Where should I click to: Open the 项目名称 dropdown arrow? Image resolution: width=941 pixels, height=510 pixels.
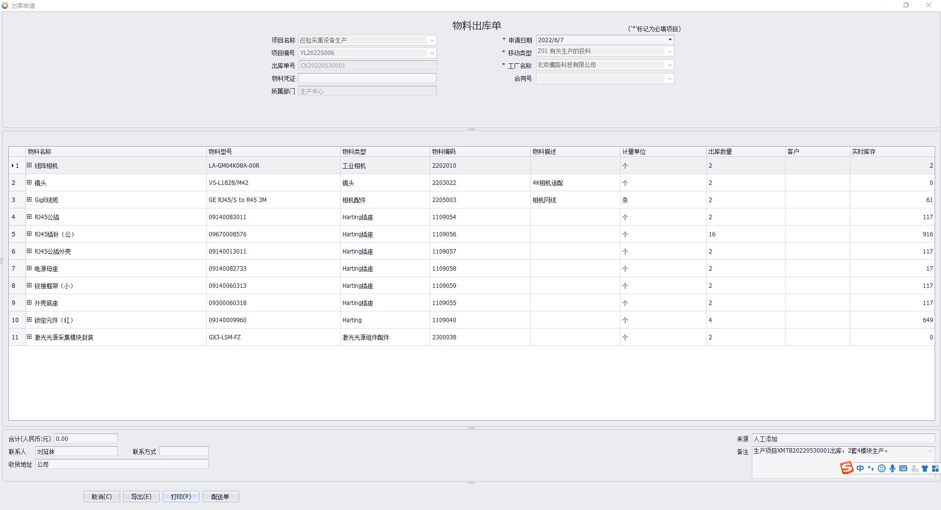(432, 40)
